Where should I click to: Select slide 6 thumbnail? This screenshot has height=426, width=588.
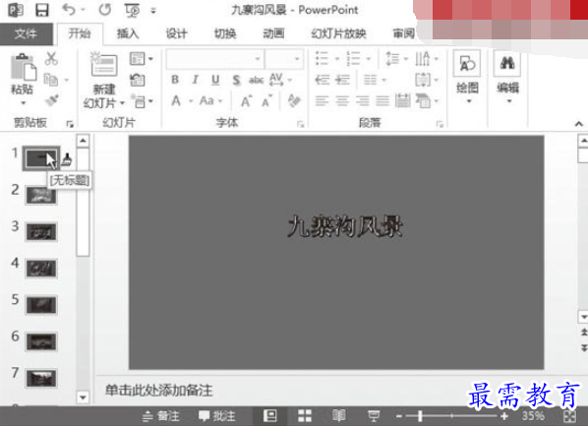point(41,341)
